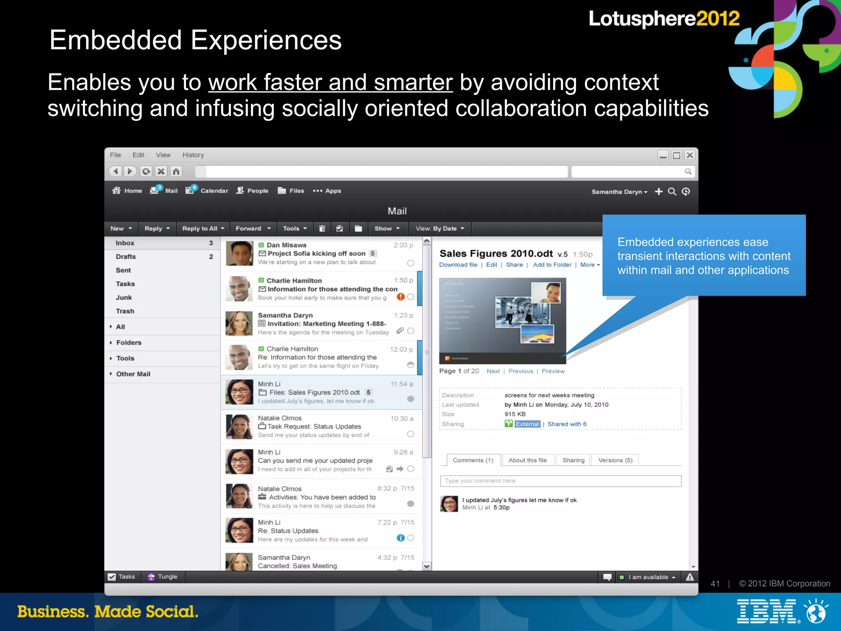The image size is (841, 631).
Task: Click the plus icon next to Samantha Daryn
Action: click(x=659, y=191)
